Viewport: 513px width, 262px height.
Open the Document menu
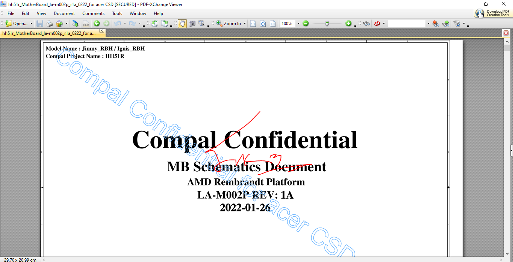(64, 13)
